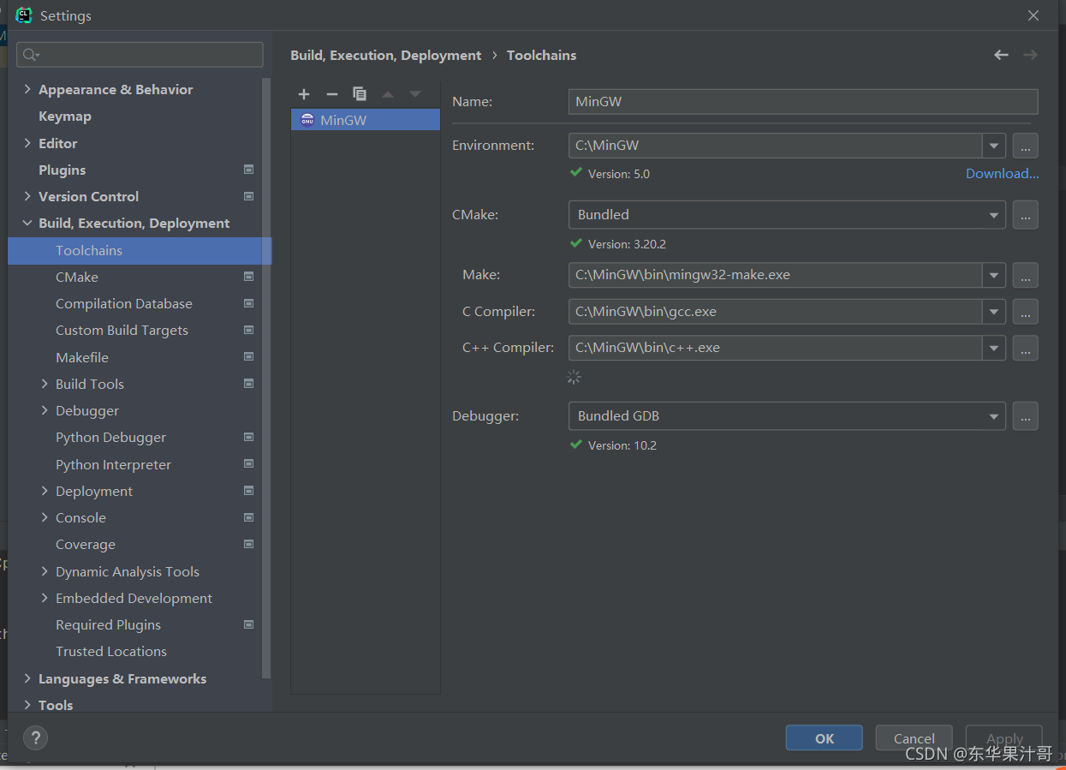Click the project-level icon beside Python Interpreter
The image size is (1066, 770).
coord(248,464)
